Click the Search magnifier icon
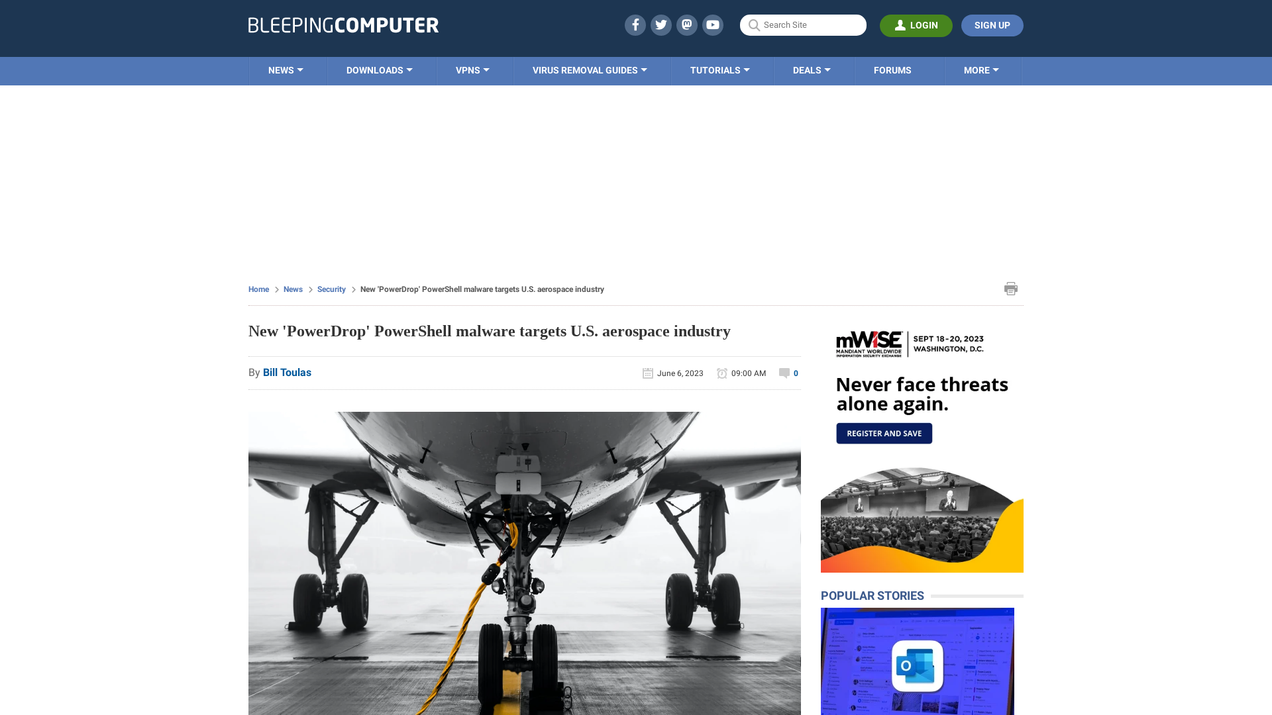 (x=754, y=25)
